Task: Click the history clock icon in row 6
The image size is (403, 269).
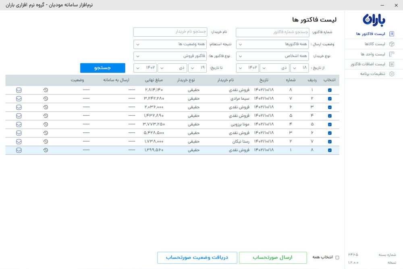Action: (x=46, y=133)
